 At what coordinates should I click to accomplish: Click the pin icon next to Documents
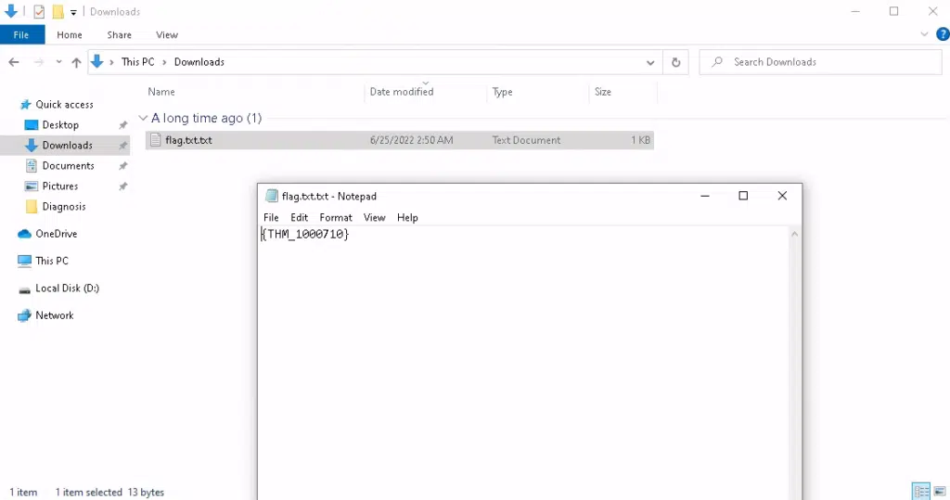coord(123,165)
